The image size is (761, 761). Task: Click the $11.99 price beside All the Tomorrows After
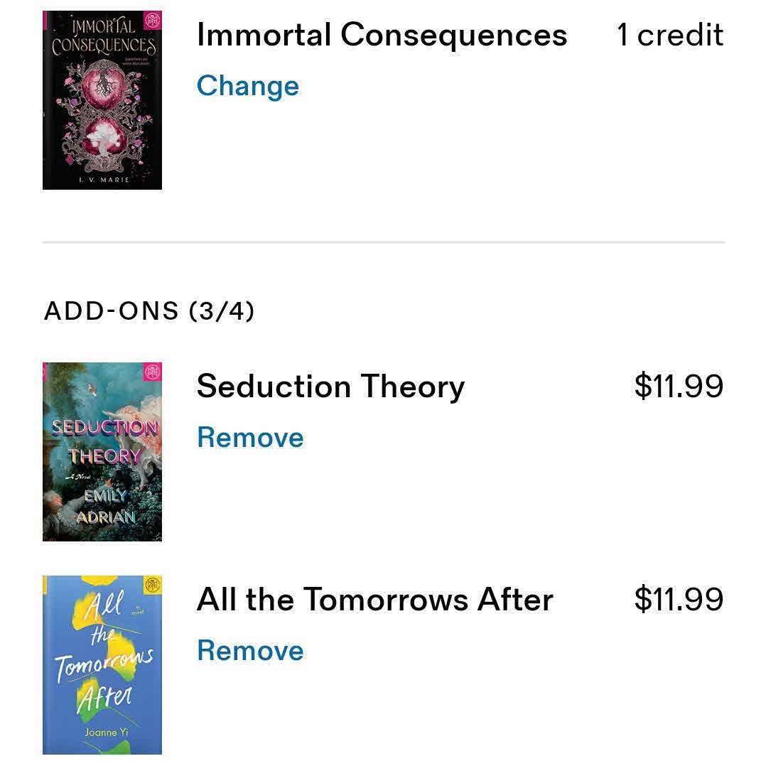(679, 599)
